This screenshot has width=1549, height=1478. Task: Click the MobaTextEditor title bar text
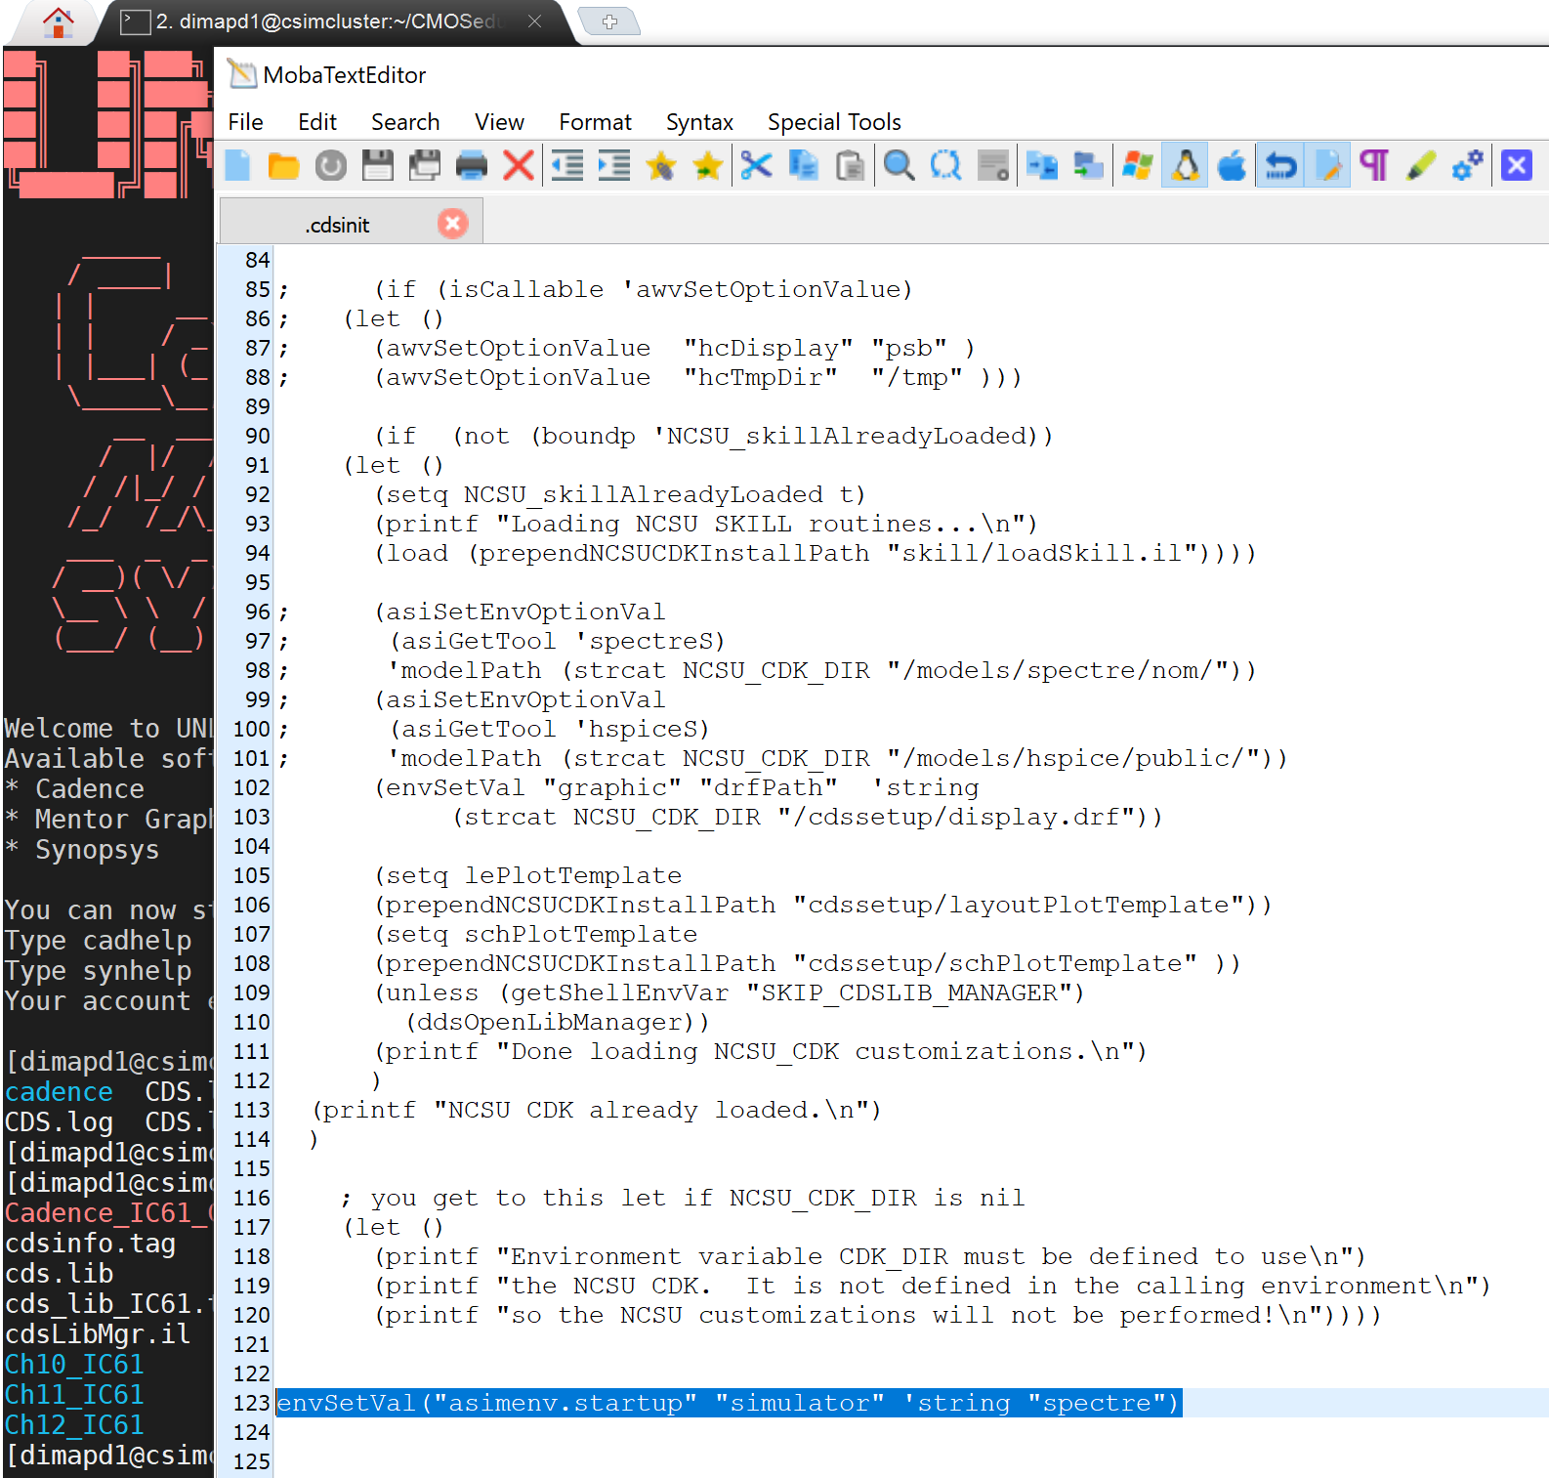(x=345, y=75)
